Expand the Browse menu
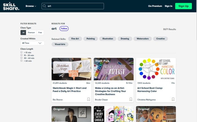197x122 pixels. pyautogui.click(x=31, y=6)
